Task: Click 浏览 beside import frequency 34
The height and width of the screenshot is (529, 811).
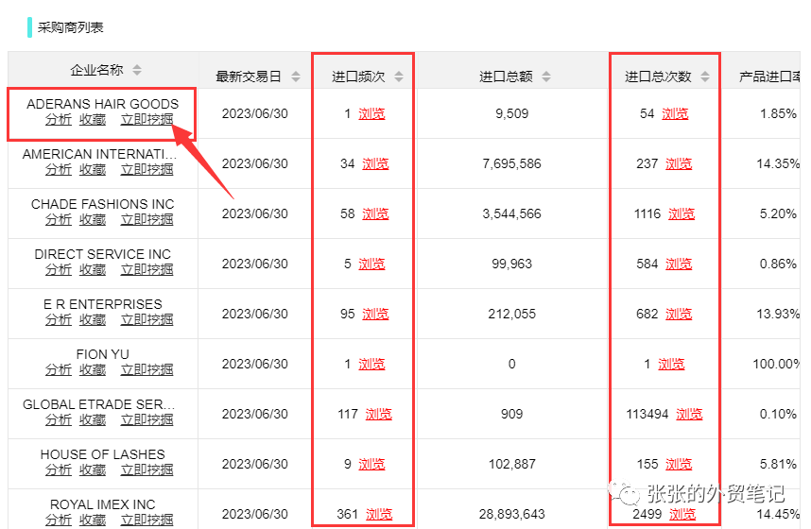Action: coord(375,164)
